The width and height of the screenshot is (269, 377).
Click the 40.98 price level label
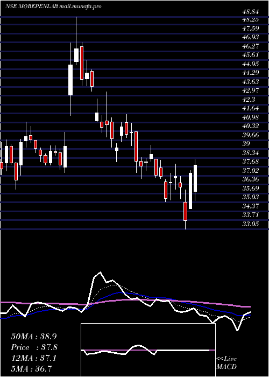click(250, 117)
